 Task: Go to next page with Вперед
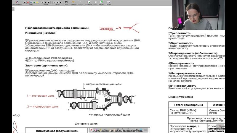point(101,3)
